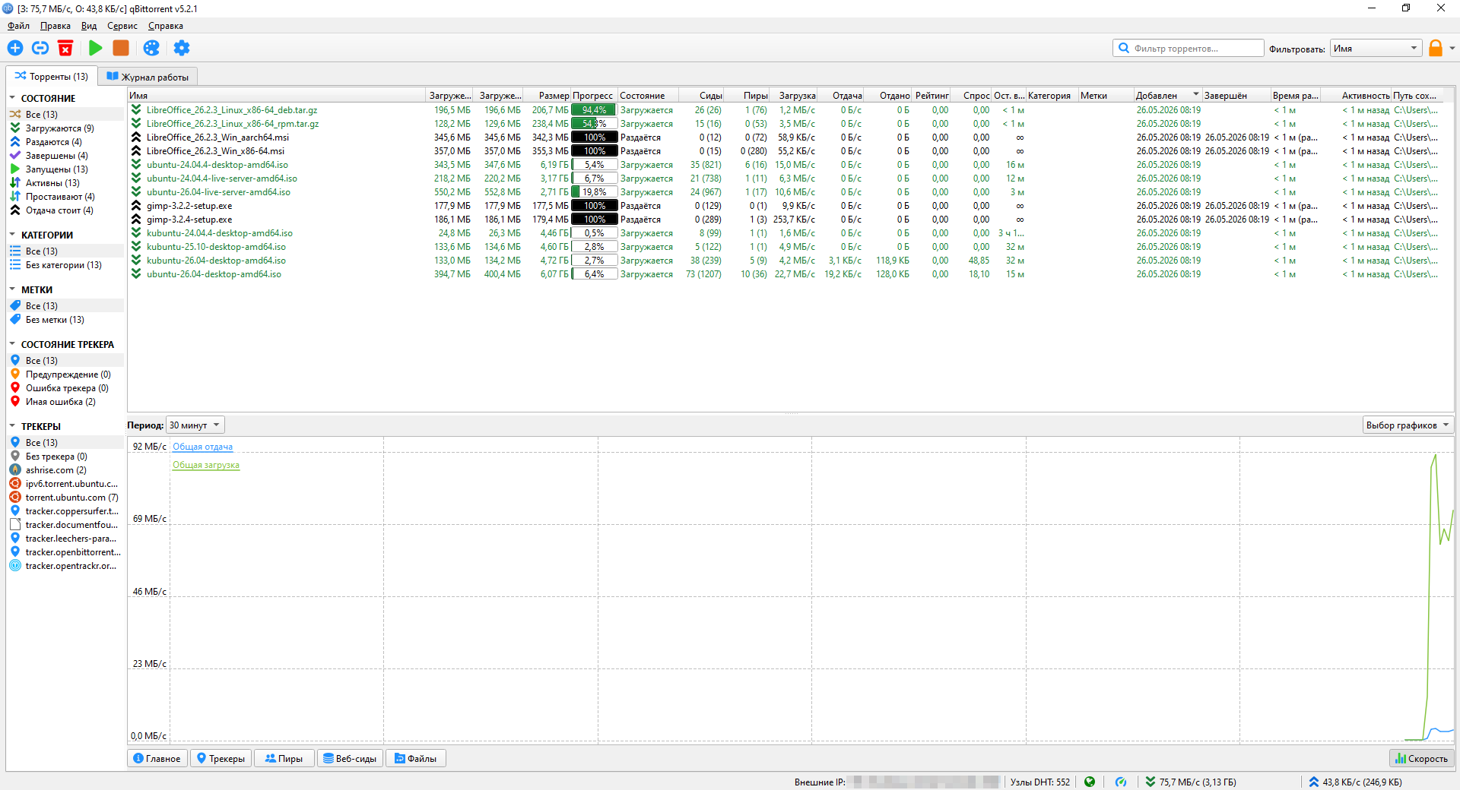The width and height of the screenshot is (1460, 790).
Task: Collapse the КАТЕГОРИИ sidebar section
Action: pyautogui.click(x=12, y=235)
